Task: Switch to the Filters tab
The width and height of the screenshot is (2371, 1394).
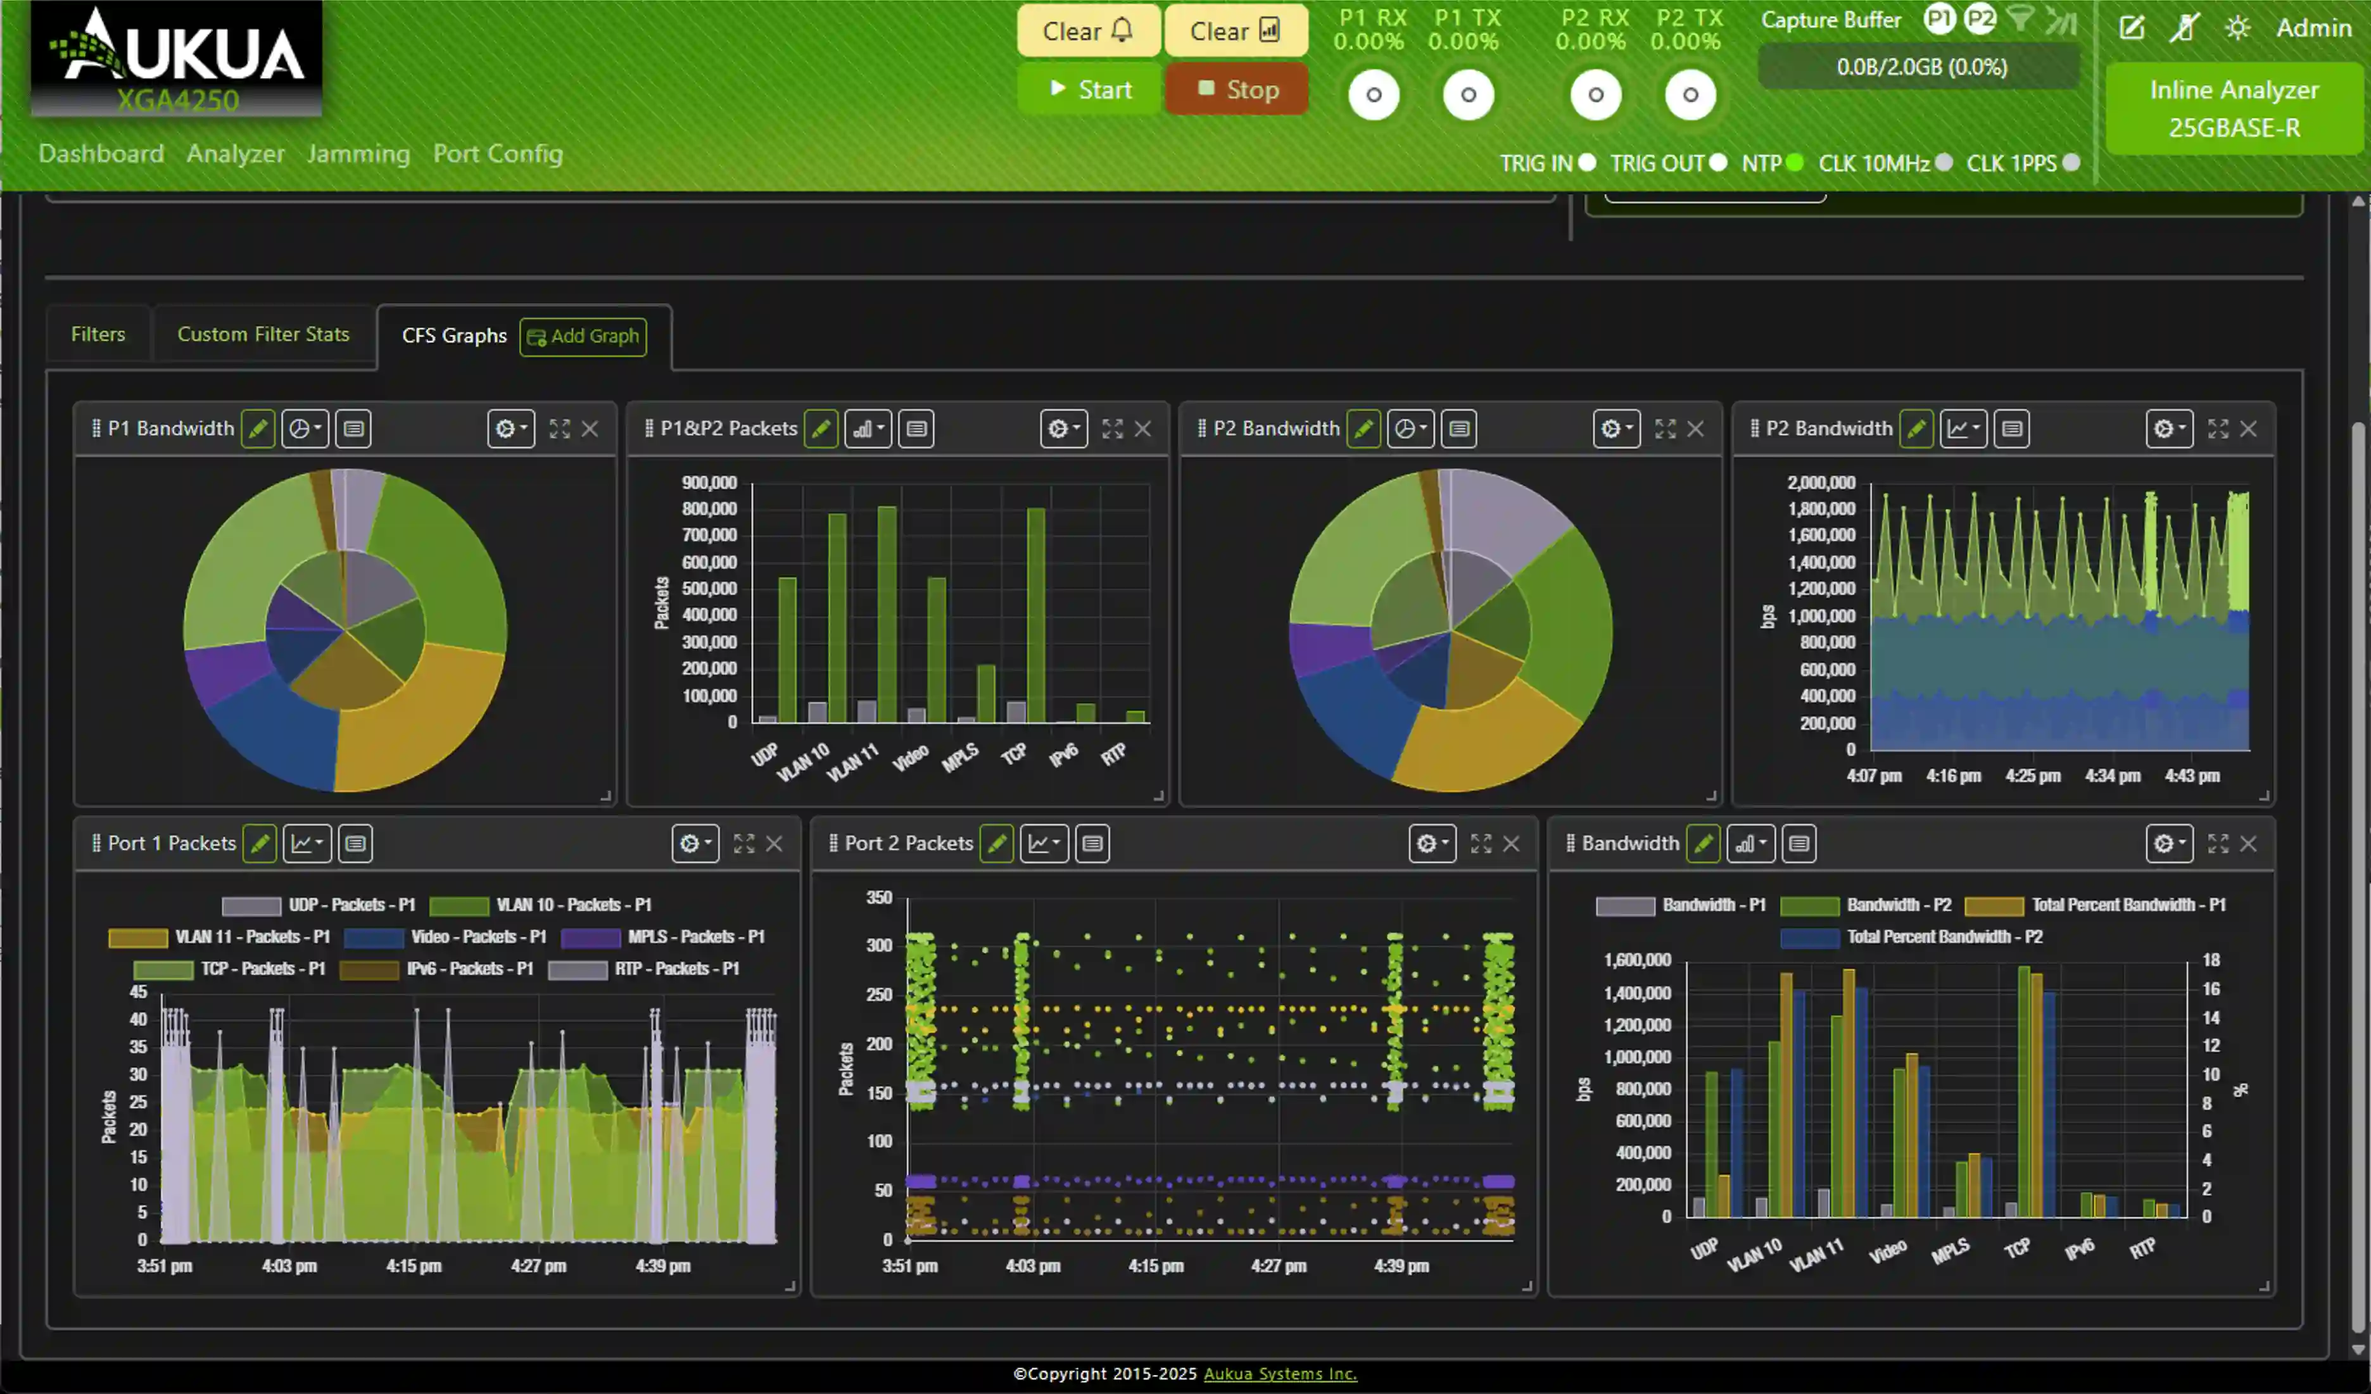Action: pyautogui.click(x=98, y=335)
